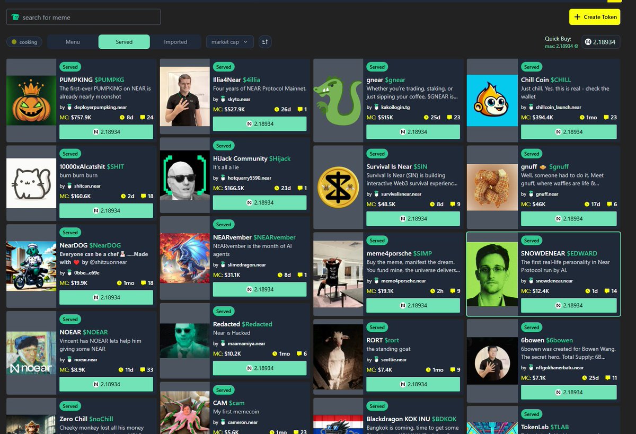
Task: Buy 6bowen with the 2.18934 button
Action: pos(569,392)
